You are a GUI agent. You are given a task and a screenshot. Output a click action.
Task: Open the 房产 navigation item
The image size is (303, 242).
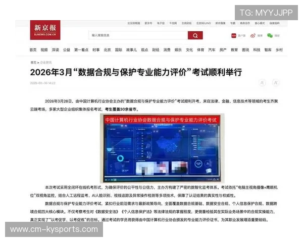click(x=223, y=50)
